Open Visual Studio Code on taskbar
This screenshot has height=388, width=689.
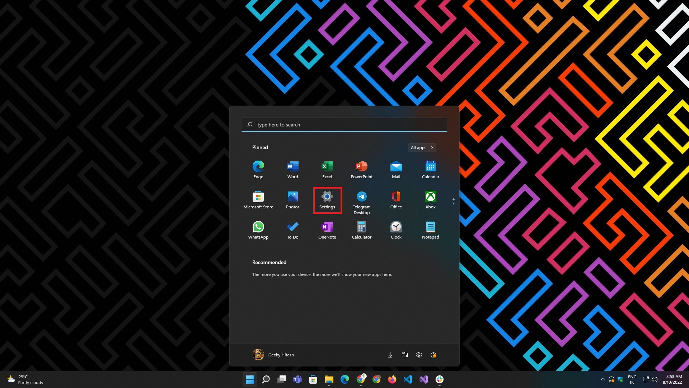point(408,379)
